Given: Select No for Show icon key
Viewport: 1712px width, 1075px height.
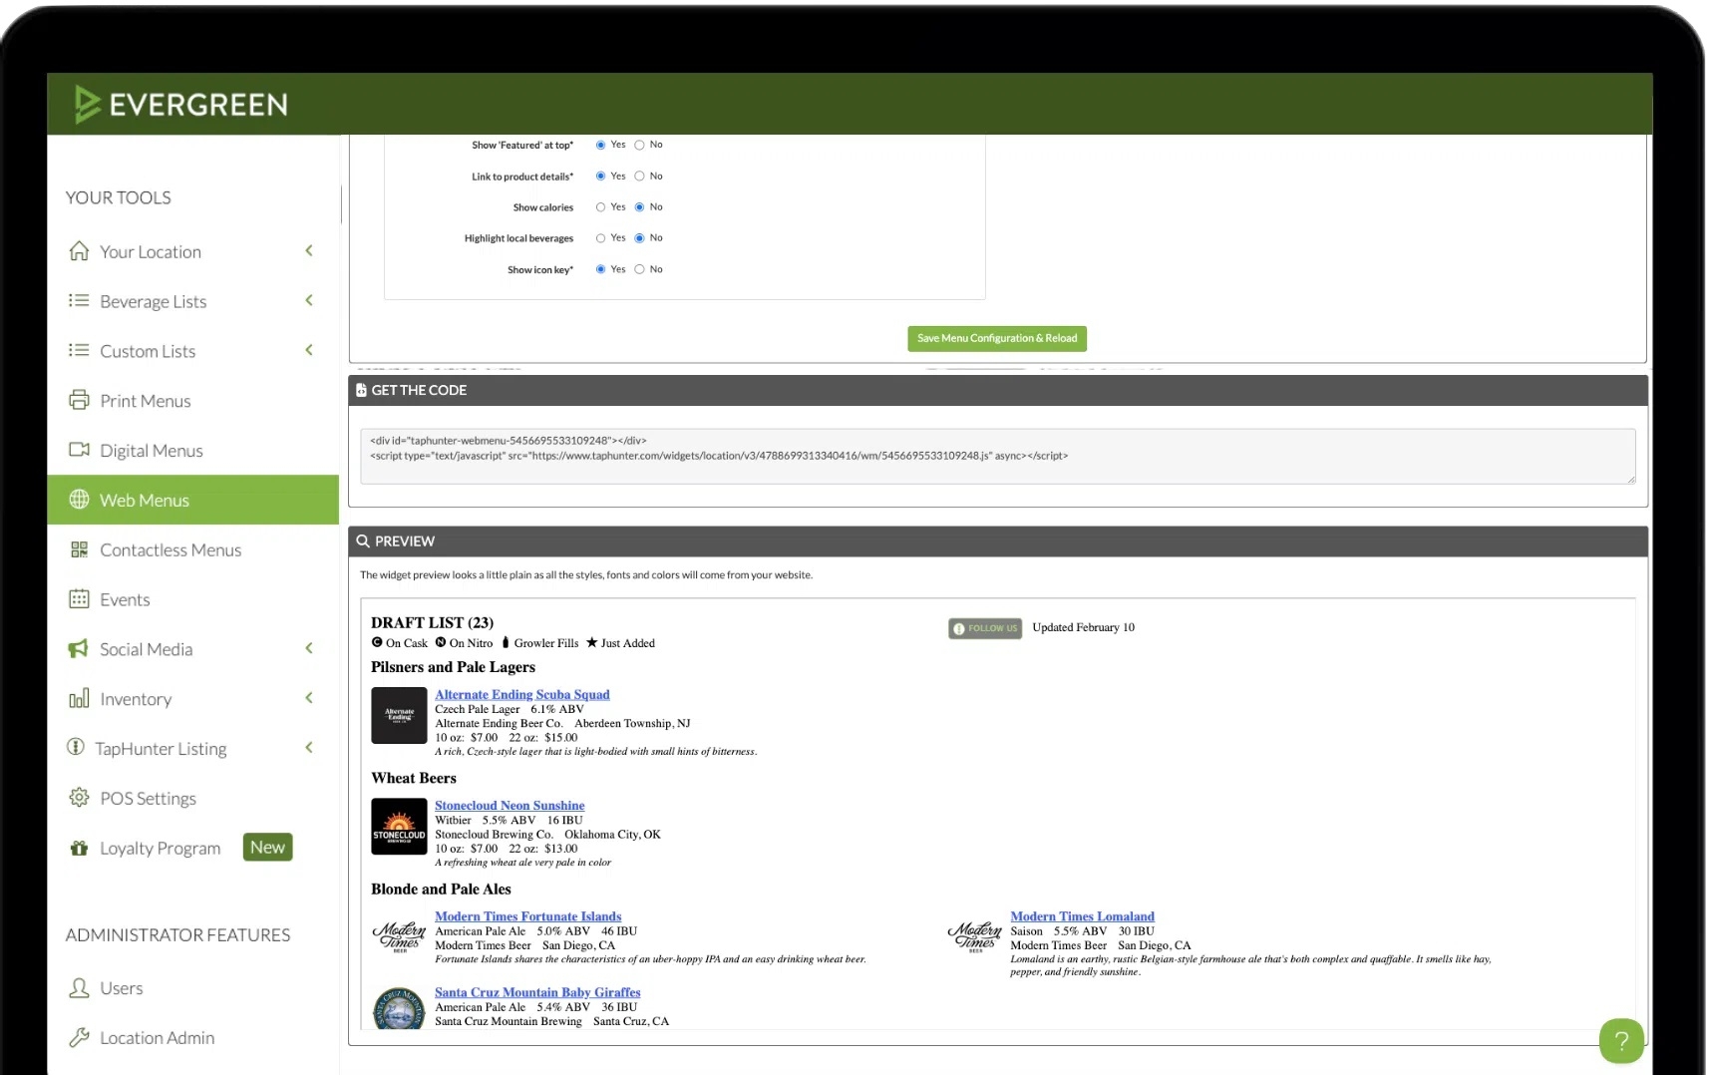Looking at the screenshot, I should coord(639,269).
